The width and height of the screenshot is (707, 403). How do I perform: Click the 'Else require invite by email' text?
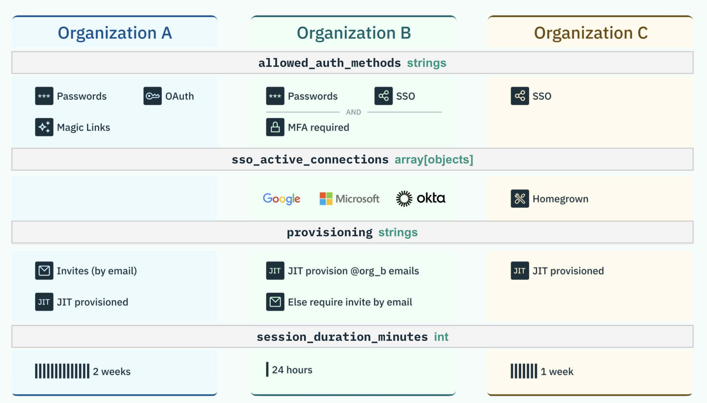pyautogui.click(x=350, y=302)
